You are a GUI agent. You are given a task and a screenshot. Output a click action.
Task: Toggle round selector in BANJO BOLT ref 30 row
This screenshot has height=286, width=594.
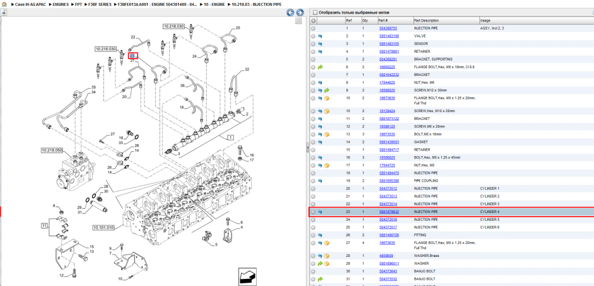313,271
